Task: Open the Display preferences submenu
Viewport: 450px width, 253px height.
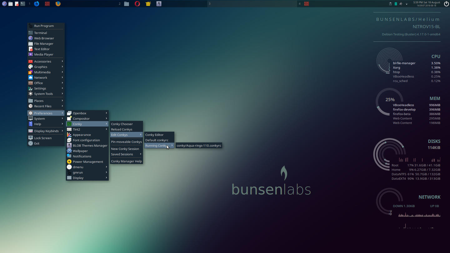Action: coord(87,178)
